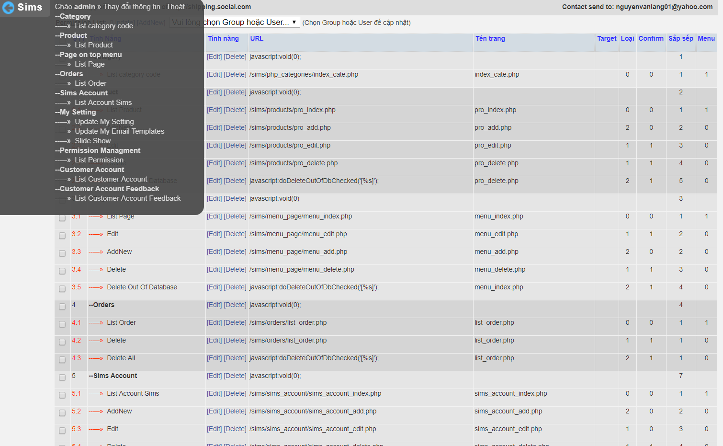Click the sims_account_index.php page name cell

coord(510,393)
